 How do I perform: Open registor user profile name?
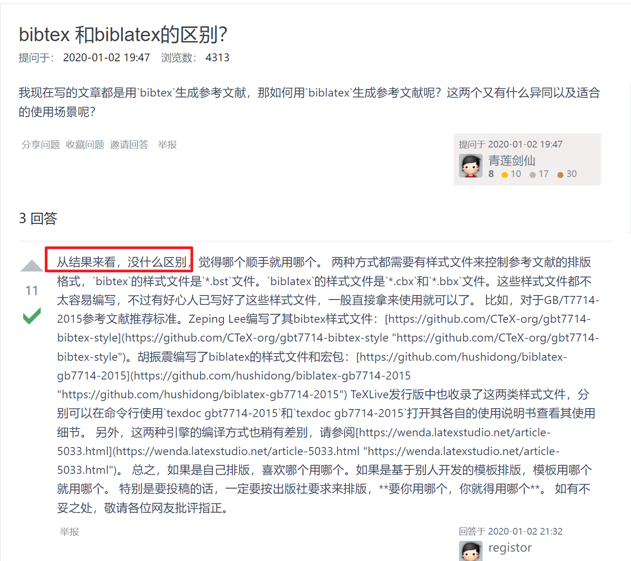tap(510, 548)
